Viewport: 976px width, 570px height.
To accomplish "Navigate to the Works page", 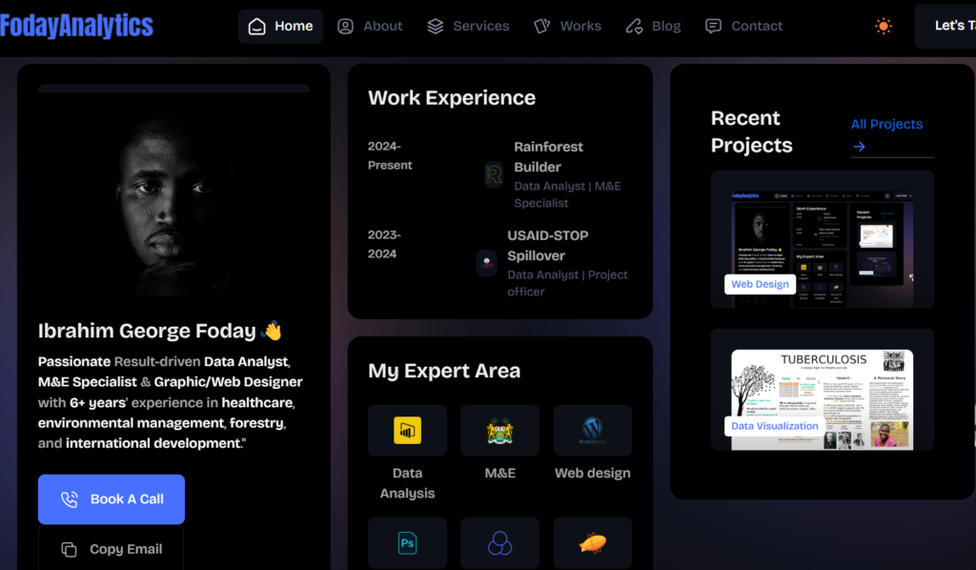I will [x=567, y=26].
